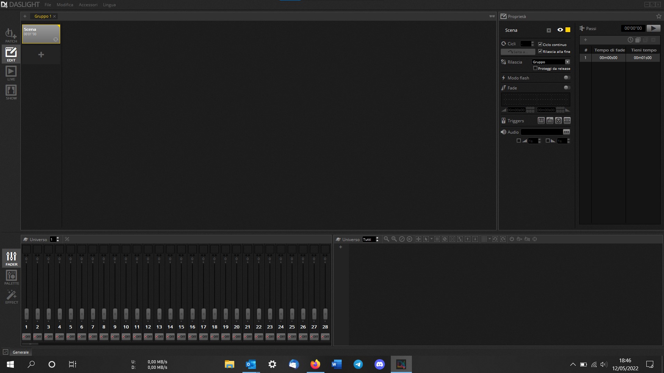Enable the Modo flash toggle
The height and width of the screenshot is (373, 664).
click(567, 78)
